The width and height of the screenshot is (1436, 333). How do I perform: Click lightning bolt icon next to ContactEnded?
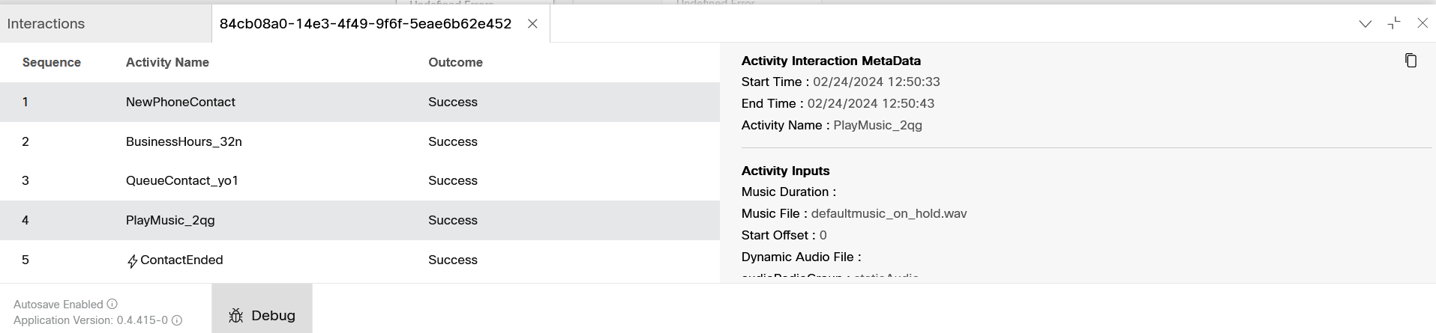pyautogui.click(x=132, y=261)
